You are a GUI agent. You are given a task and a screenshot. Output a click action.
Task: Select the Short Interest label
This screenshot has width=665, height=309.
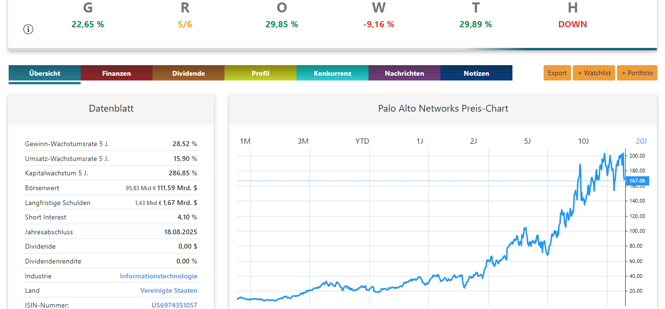coord(46,217)
